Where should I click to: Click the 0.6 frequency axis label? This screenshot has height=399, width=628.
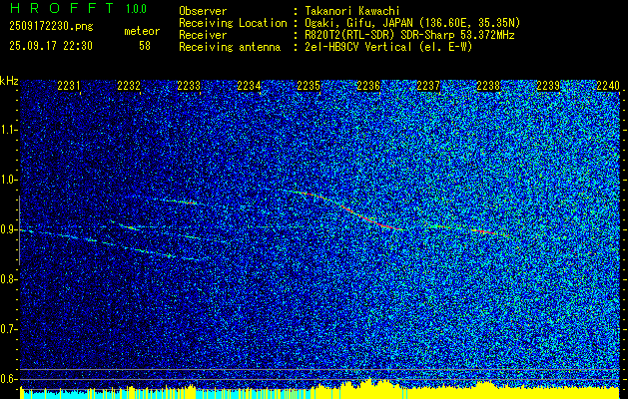[8, 379]
